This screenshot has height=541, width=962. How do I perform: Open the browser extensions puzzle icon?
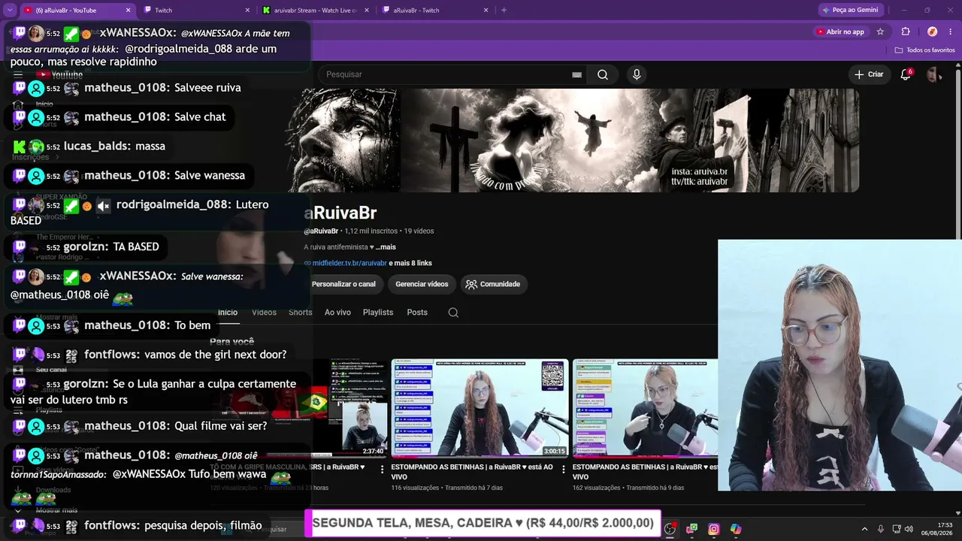pyautogui.click(x=906, y=32)
